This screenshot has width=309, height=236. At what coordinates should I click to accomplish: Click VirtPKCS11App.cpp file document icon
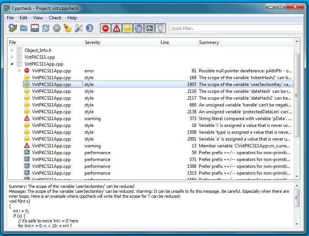click(19, 64)
